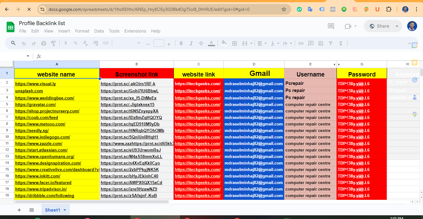Apply bold formatting from the toolbar
This screenshot has width=423, height=219.
[181, 43]
